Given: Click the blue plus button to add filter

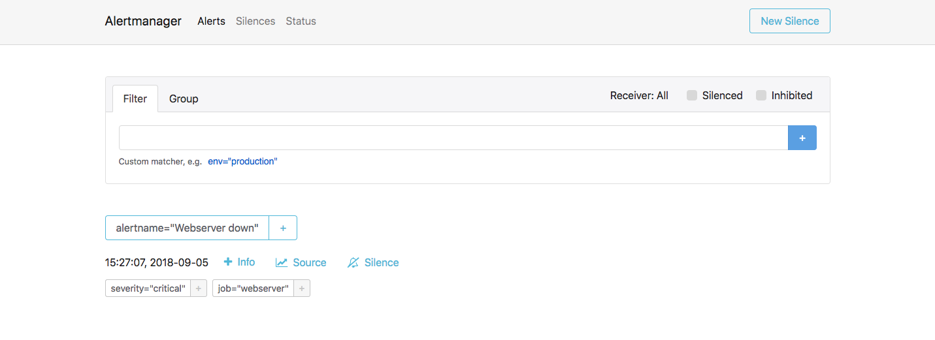Looking at the screenshot, I should point(802,138).
